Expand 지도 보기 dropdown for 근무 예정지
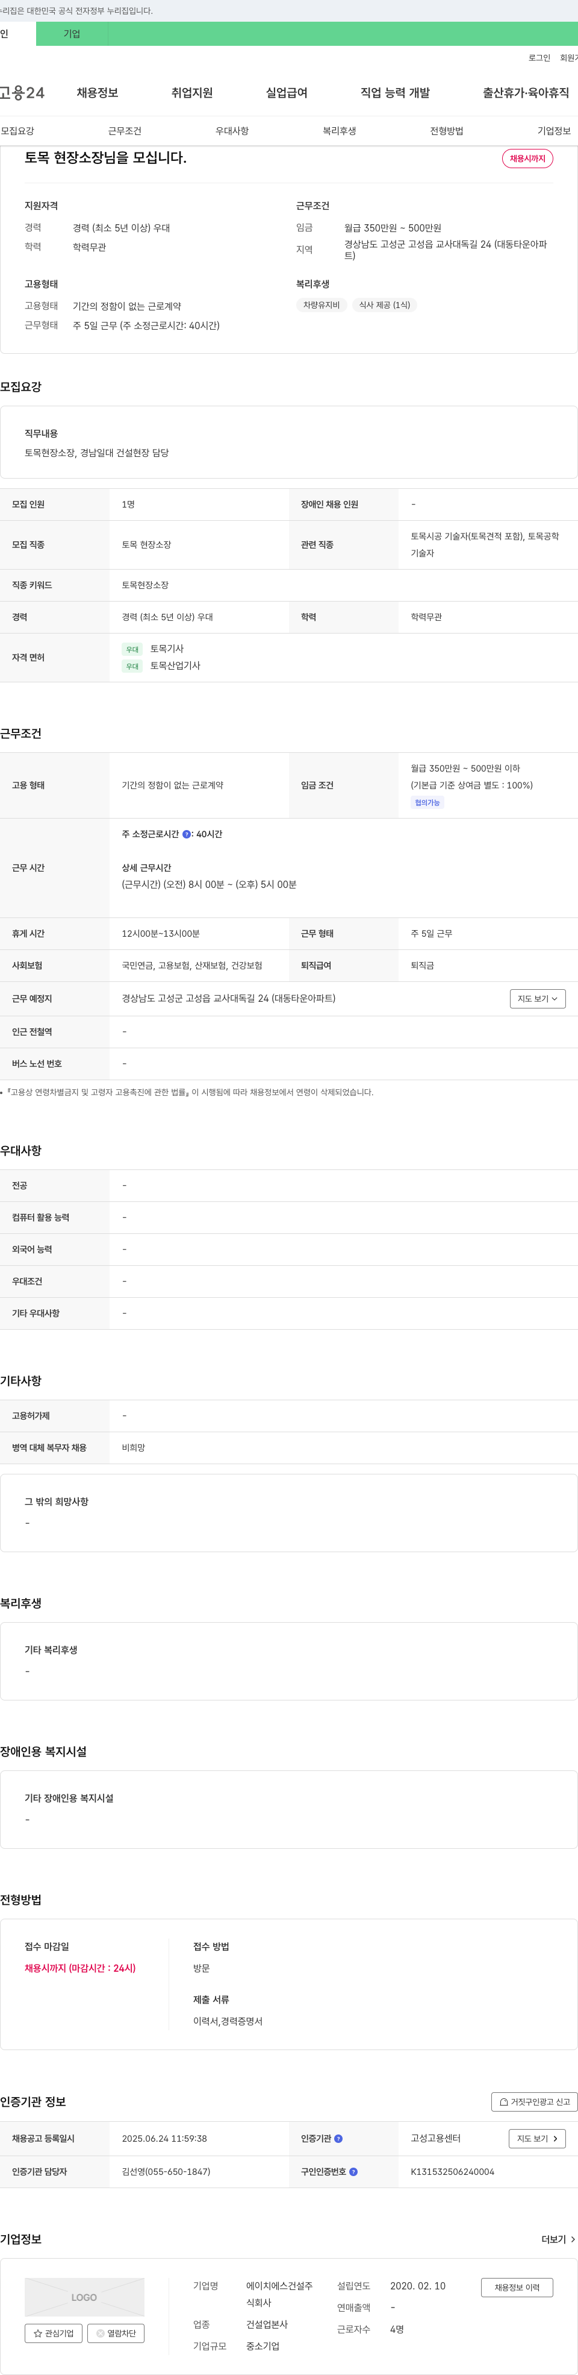Viewport: 578px width, 2375px height. click(x=538, y=998)
